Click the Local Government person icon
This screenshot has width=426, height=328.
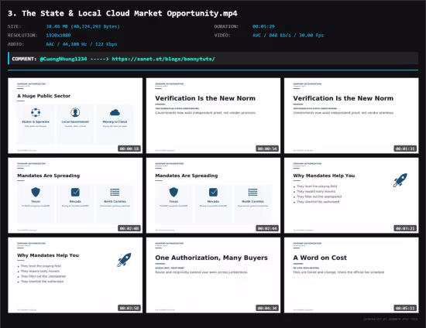point(75,112)
